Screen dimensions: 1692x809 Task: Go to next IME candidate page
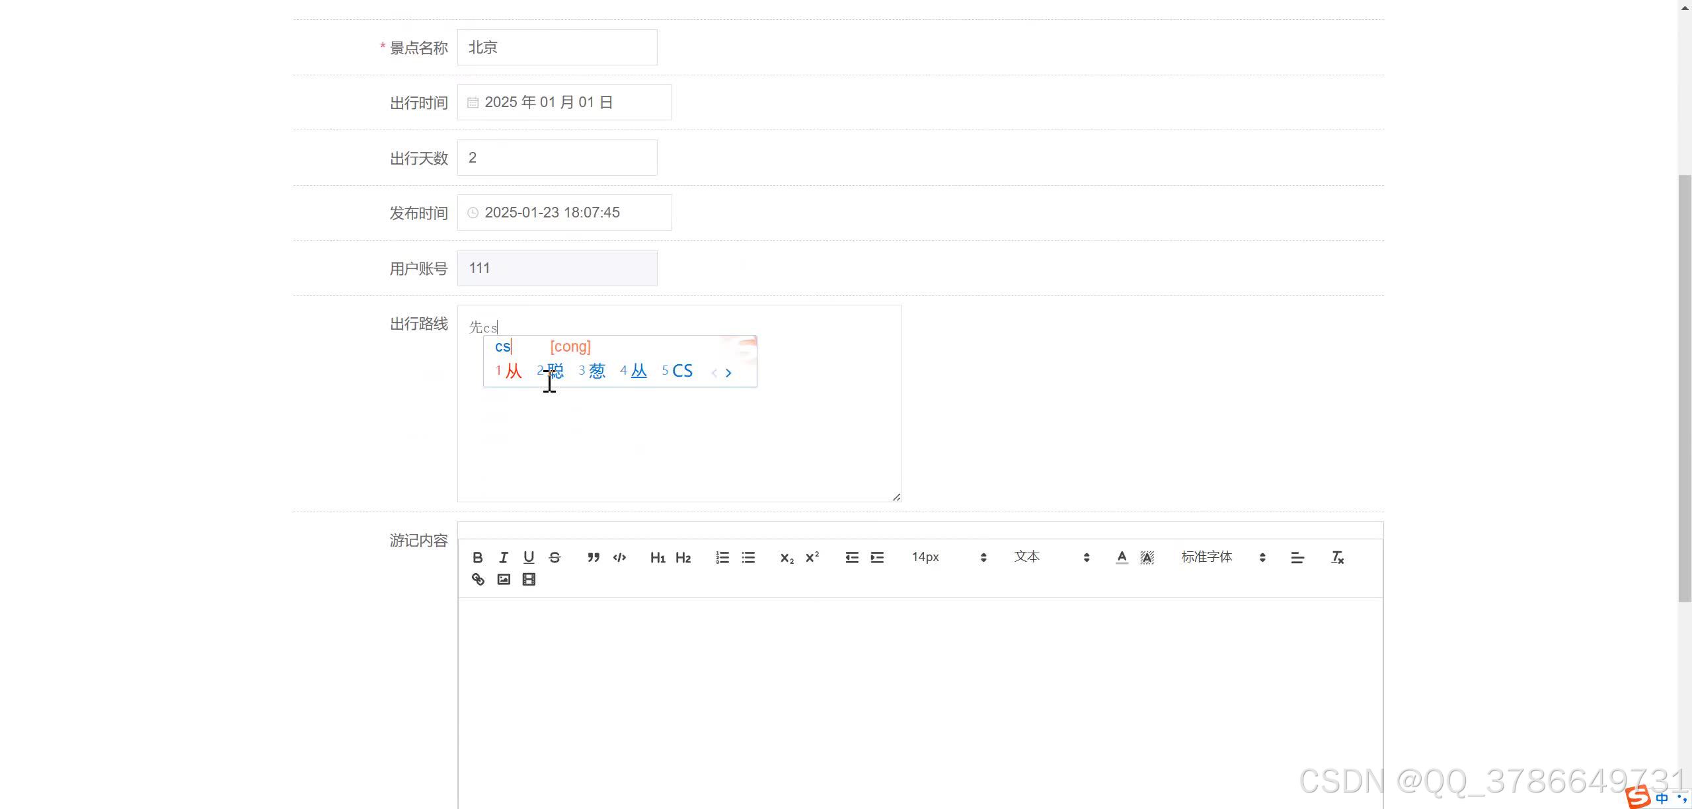728,373
